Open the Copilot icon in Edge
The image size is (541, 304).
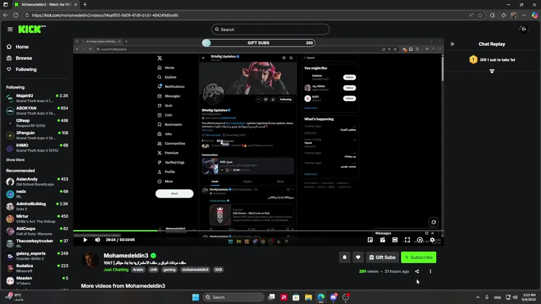click(x=535, y=15)
